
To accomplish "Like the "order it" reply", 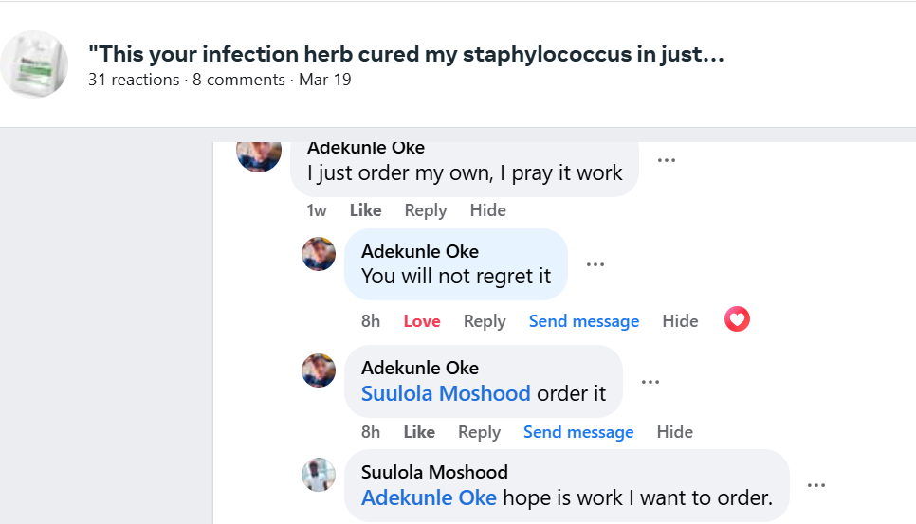I will click(x=419, y=432).
